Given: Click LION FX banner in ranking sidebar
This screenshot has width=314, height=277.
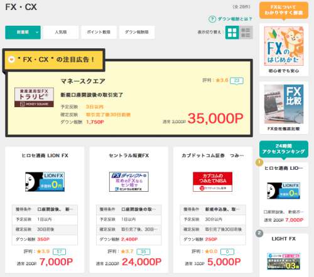Looking at the screenshot, I should [284, 191].
